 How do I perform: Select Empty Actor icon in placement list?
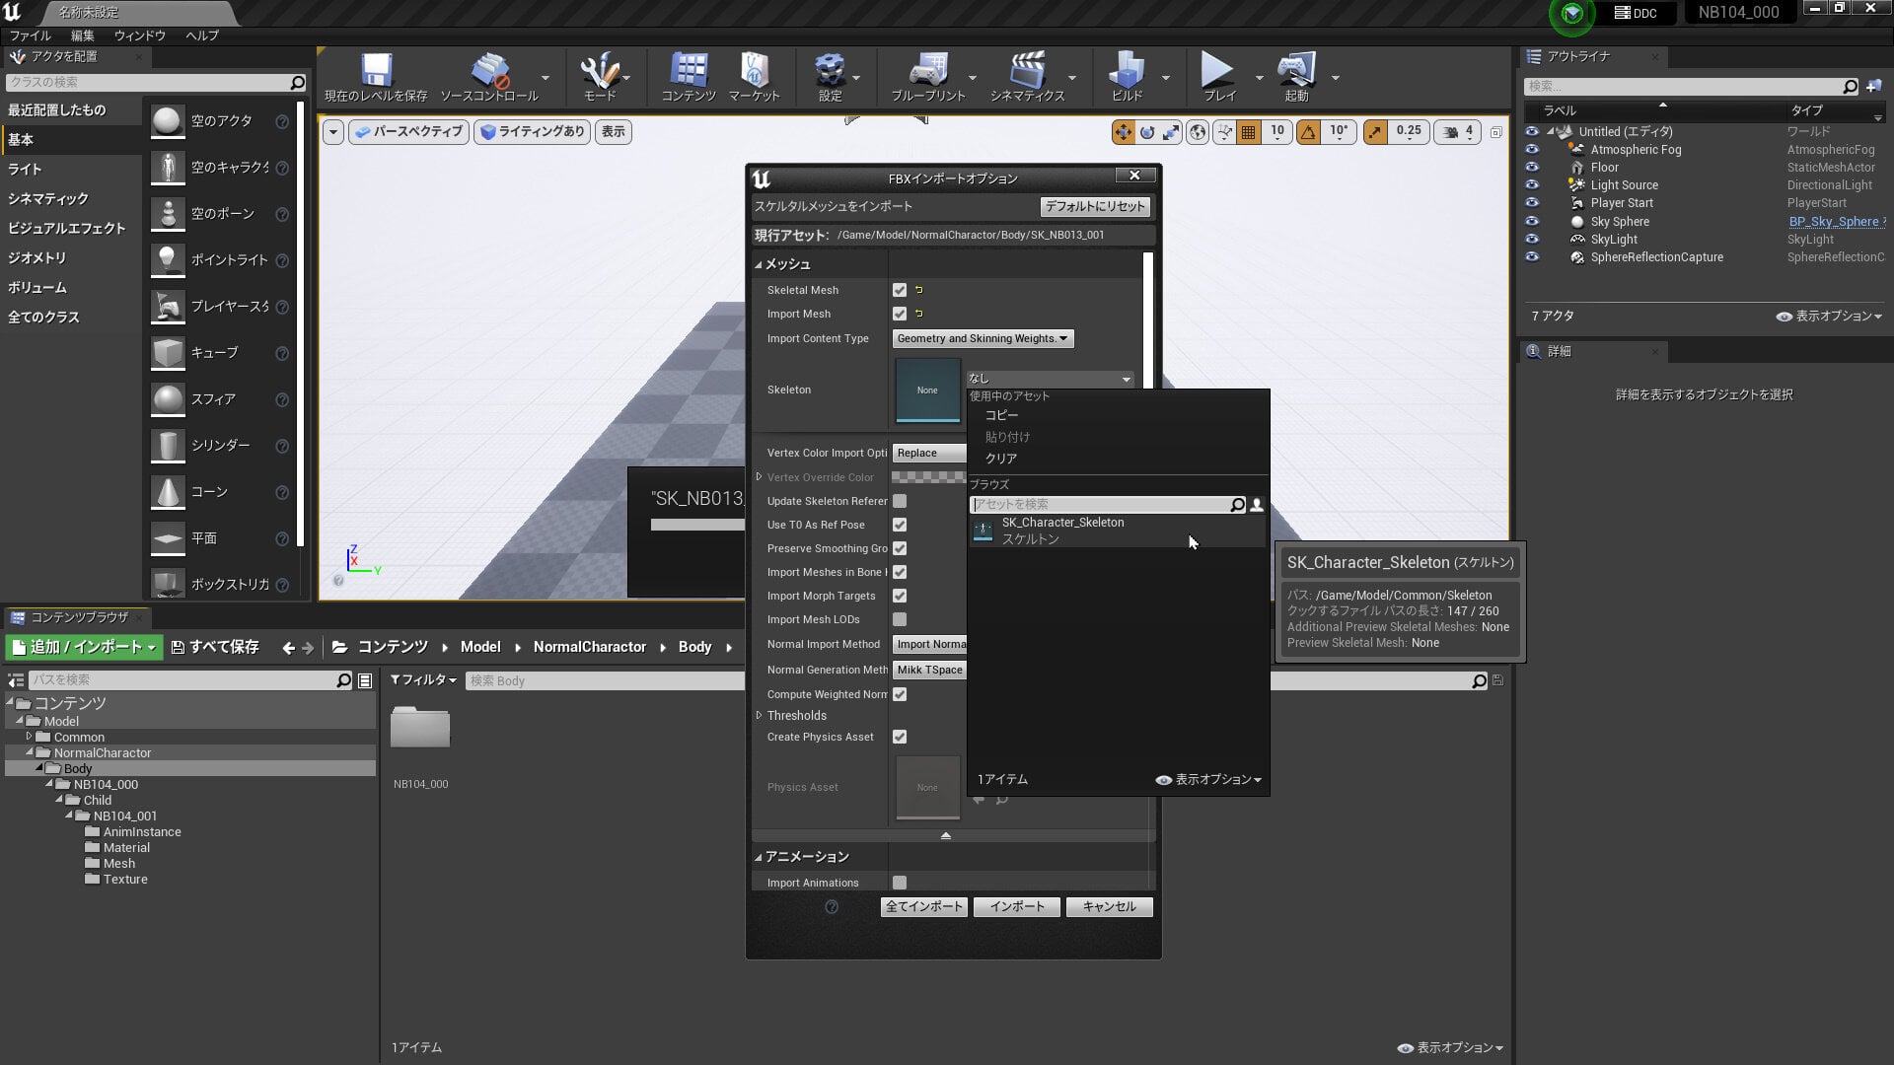click(168, 121)
